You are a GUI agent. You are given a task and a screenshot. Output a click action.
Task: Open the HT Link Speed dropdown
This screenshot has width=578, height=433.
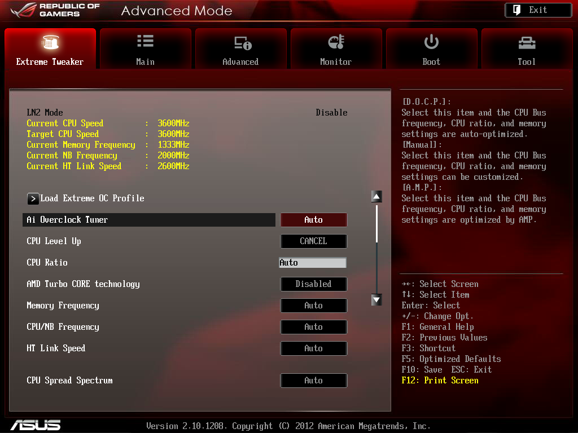[x=314, y=348]
